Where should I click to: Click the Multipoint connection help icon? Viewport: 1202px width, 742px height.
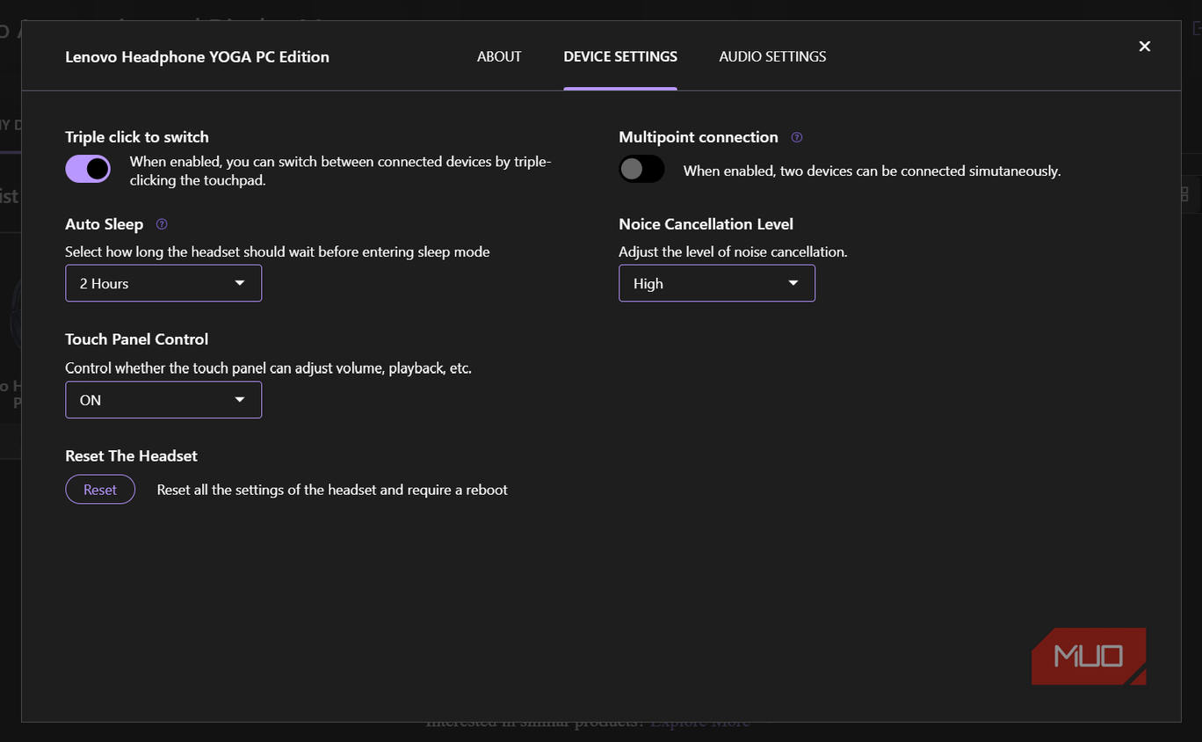pos(797,137)
